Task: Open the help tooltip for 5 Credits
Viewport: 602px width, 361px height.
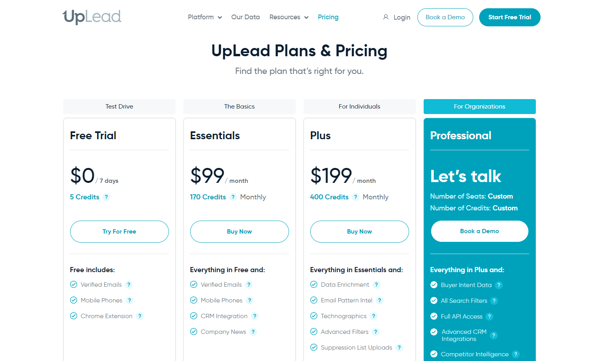Action: (x=106, y=197)
